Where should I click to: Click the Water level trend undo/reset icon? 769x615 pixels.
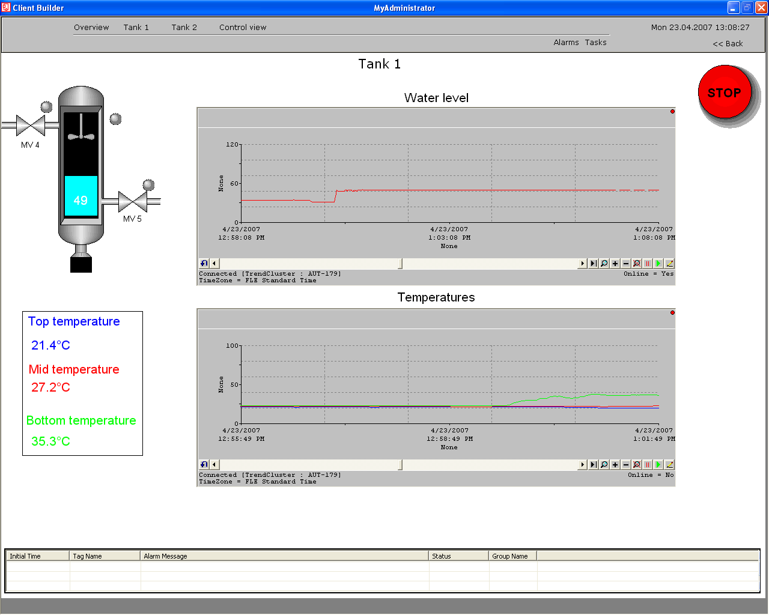point(204,264)
